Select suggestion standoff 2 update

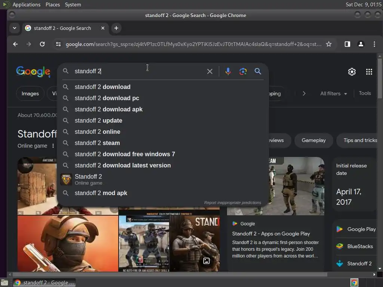[163, 121]
